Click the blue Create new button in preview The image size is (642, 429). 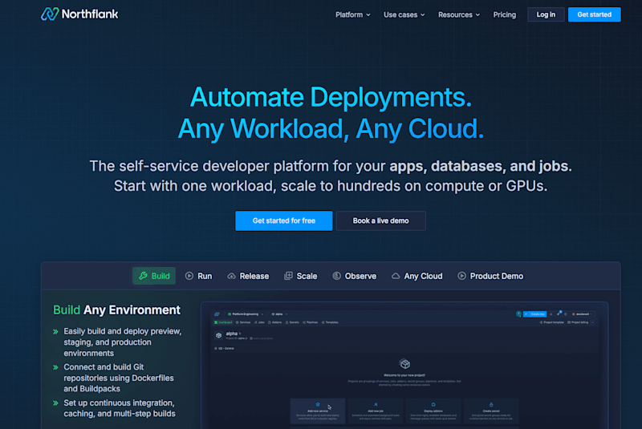tap(534, 314)
